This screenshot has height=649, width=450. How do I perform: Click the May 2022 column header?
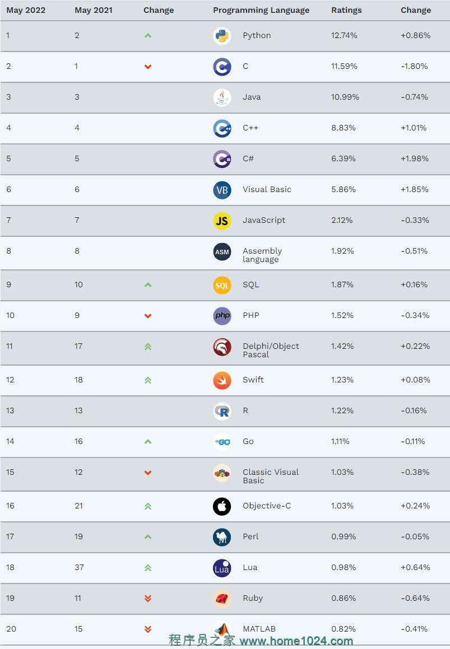pos(26,10)
